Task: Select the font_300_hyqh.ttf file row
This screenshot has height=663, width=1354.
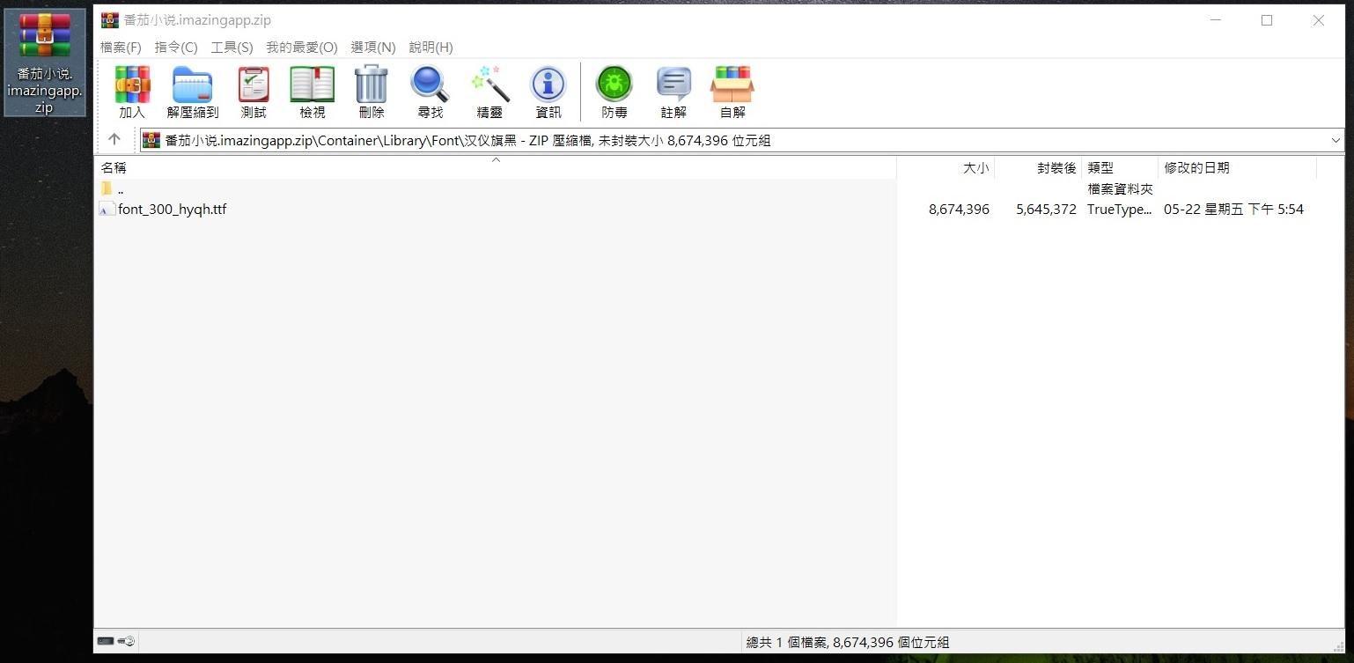Action: coord(173,209)
